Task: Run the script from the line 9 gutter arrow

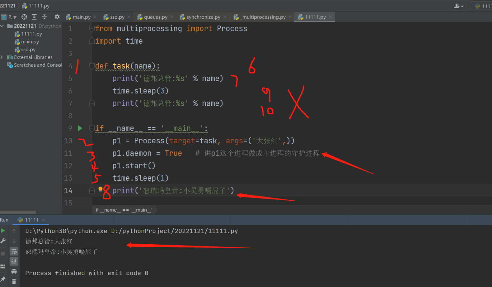Action: click(x=80, y=128)
